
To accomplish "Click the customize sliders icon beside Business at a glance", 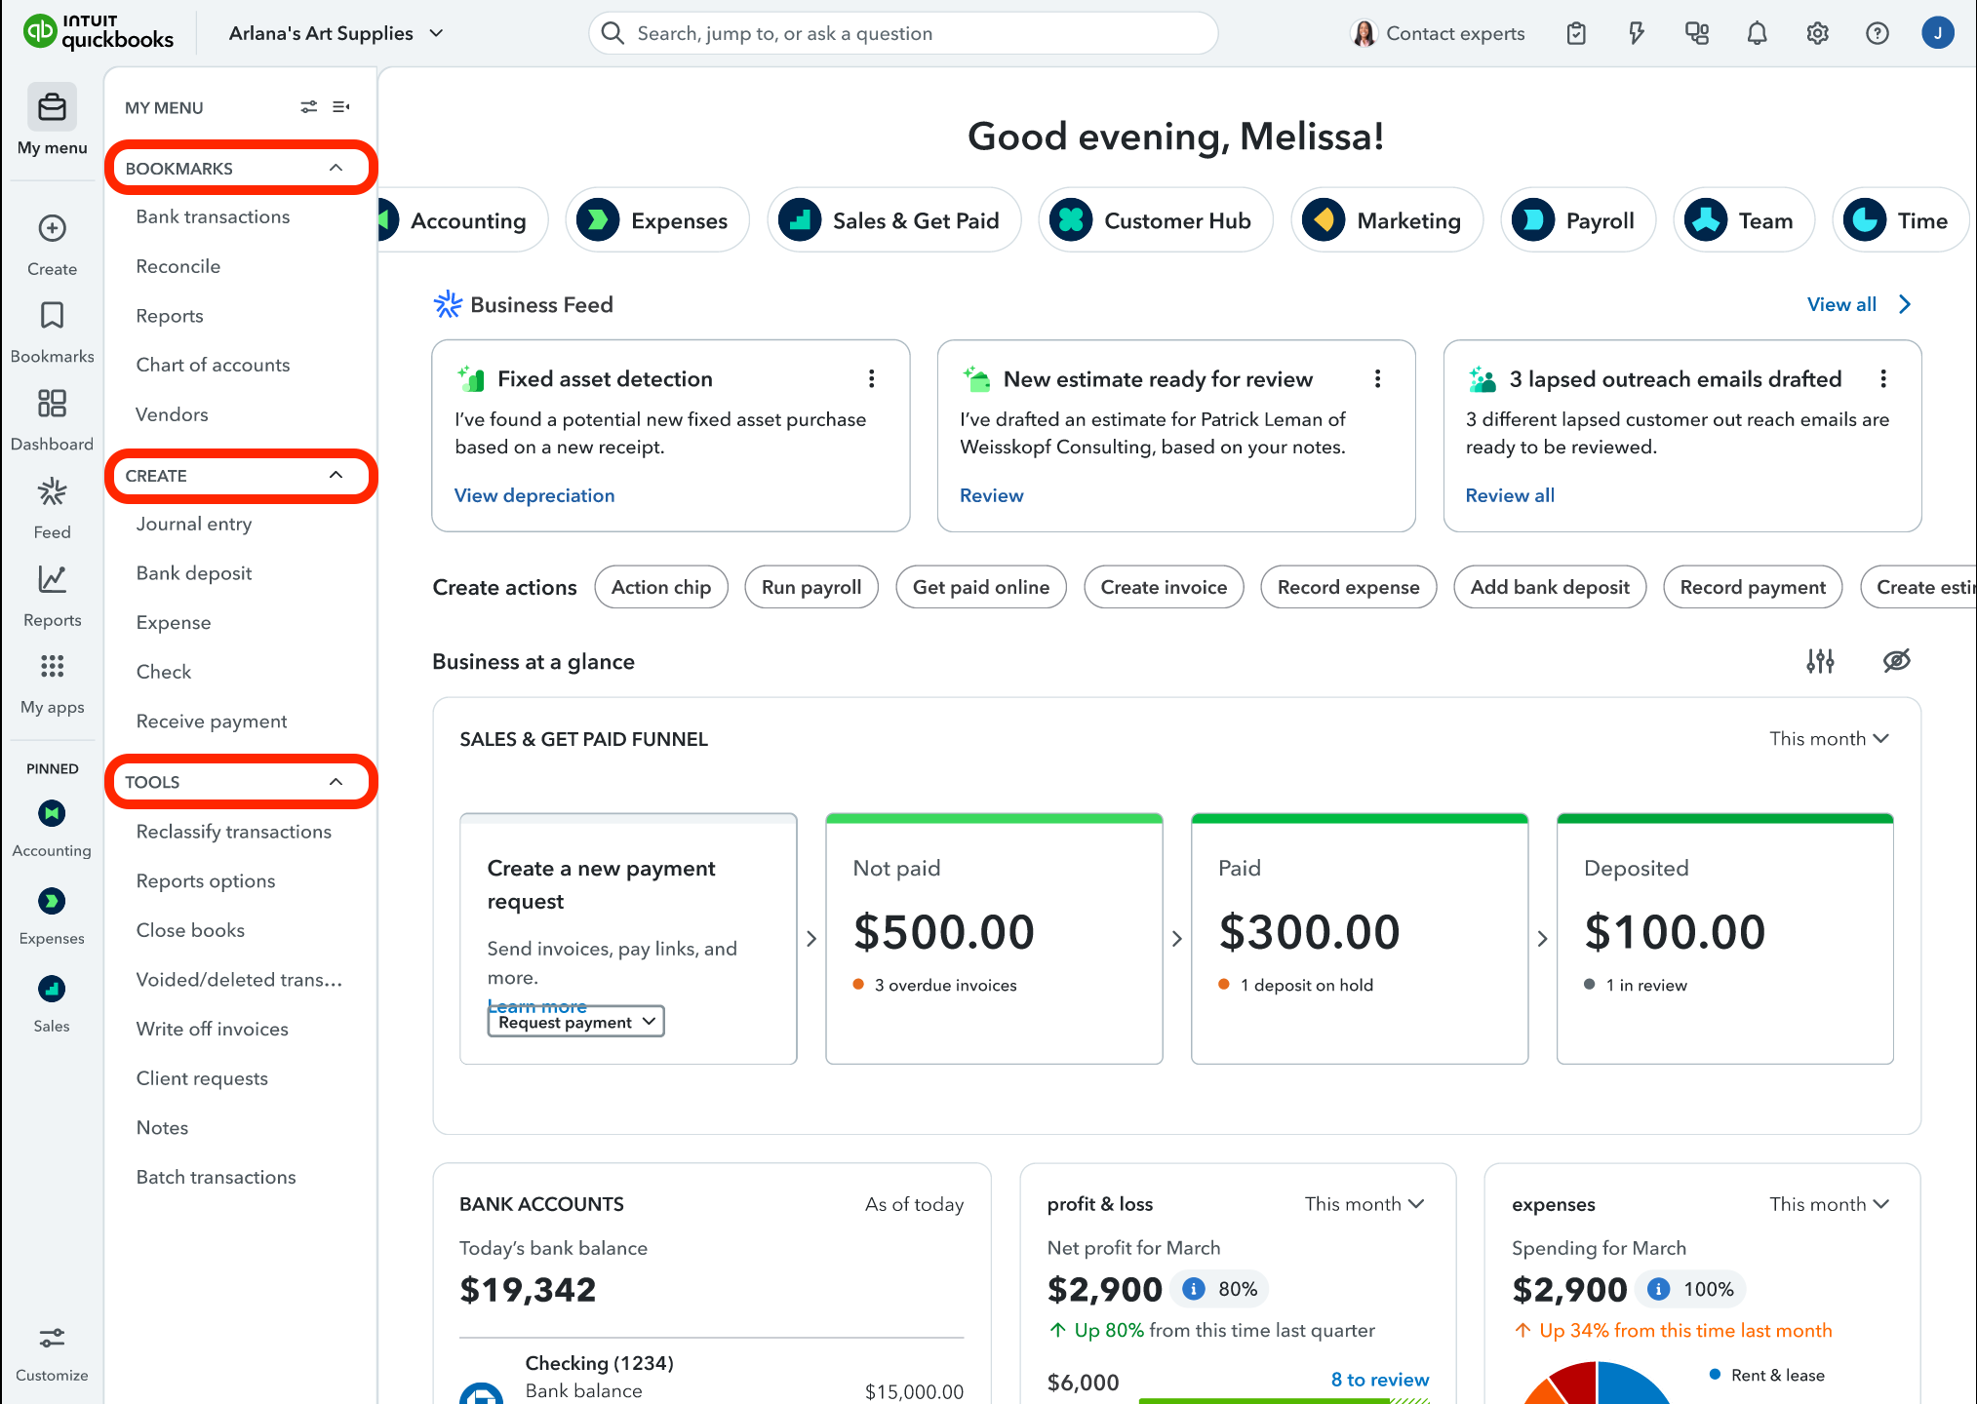I will [1820, 661].
